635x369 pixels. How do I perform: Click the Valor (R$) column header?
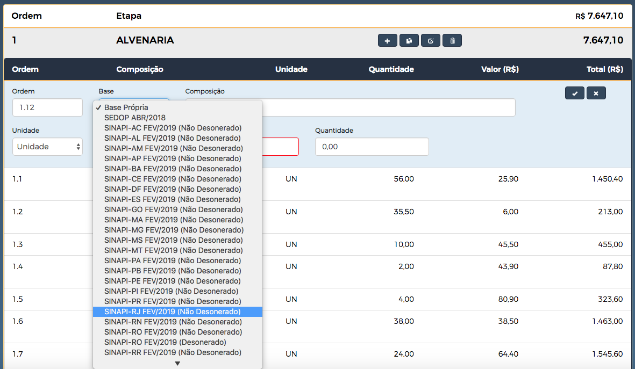500,69
